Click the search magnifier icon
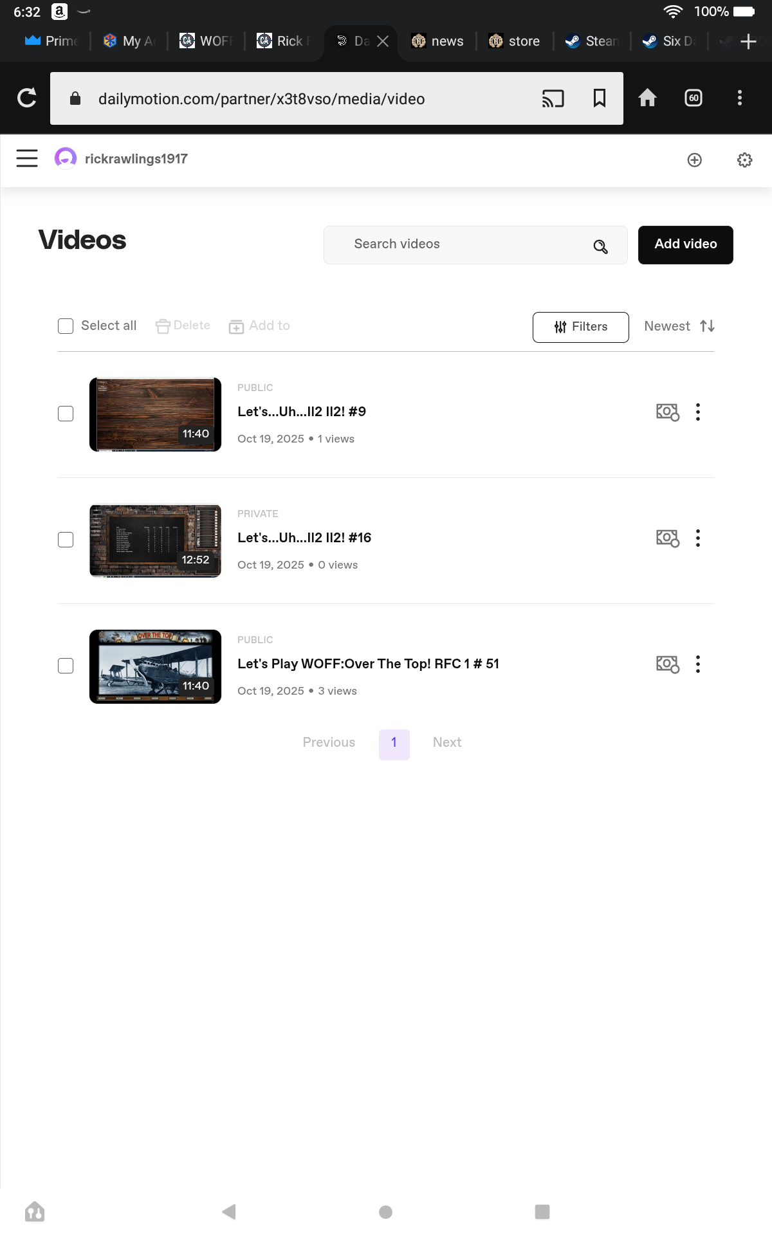Image resolution: width=772 pixels, height=1235 pixels. (600, 246)
